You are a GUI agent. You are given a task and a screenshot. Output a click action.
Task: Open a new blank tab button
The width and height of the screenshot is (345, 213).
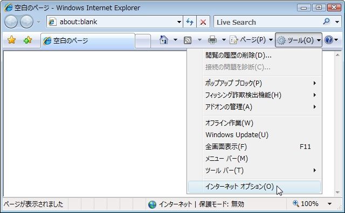coord(143,41)
